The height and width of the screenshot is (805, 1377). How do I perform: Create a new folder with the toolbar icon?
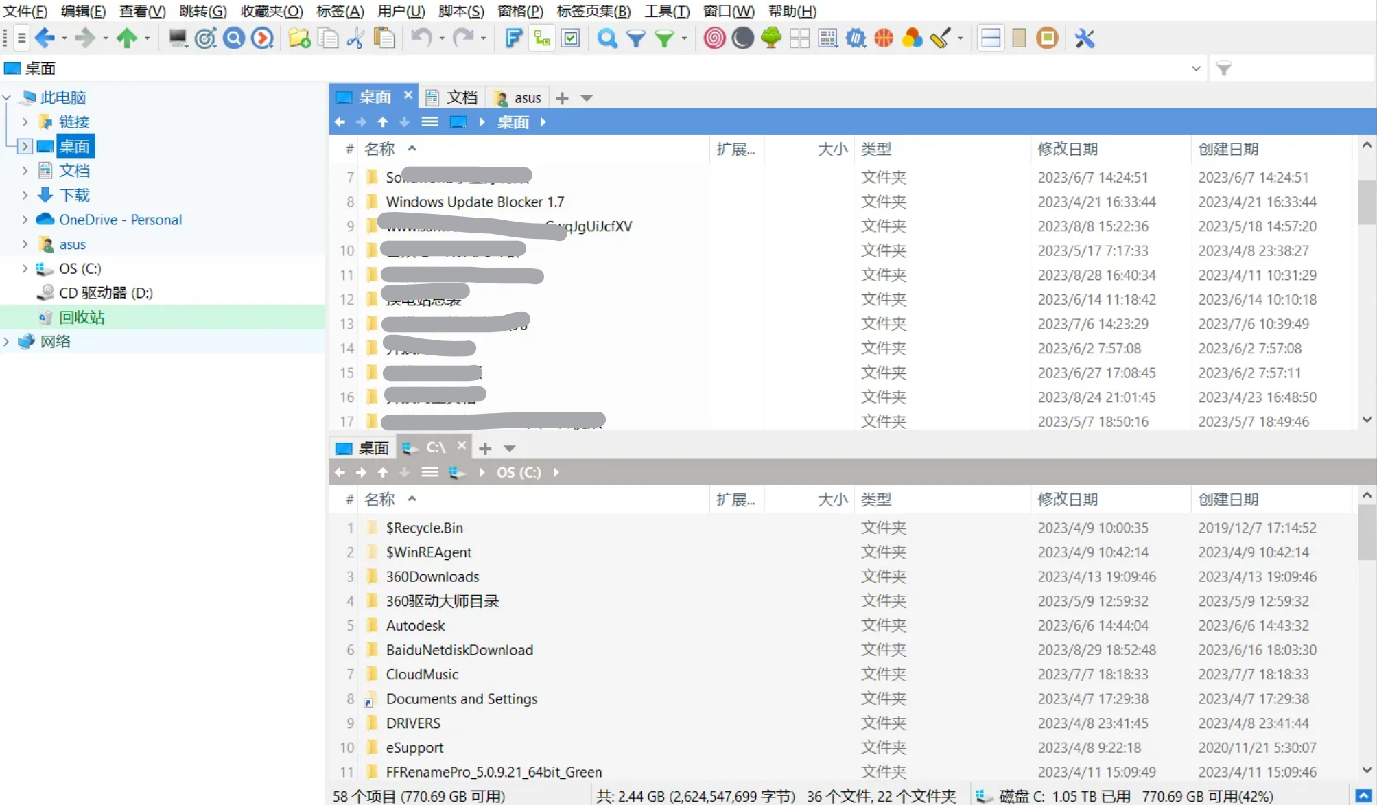coord(298,38)
